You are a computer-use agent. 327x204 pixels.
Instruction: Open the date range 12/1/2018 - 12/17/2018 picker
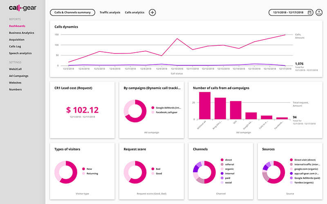(x=288, y=13)
